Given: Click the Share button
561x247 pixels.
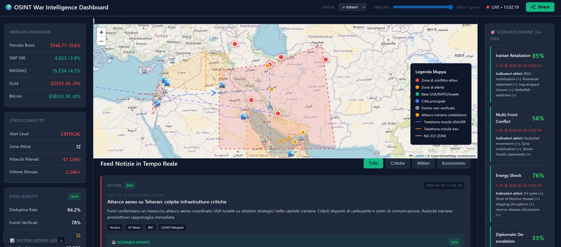Looking at the screenshot, I should click(x=540, y=7).
